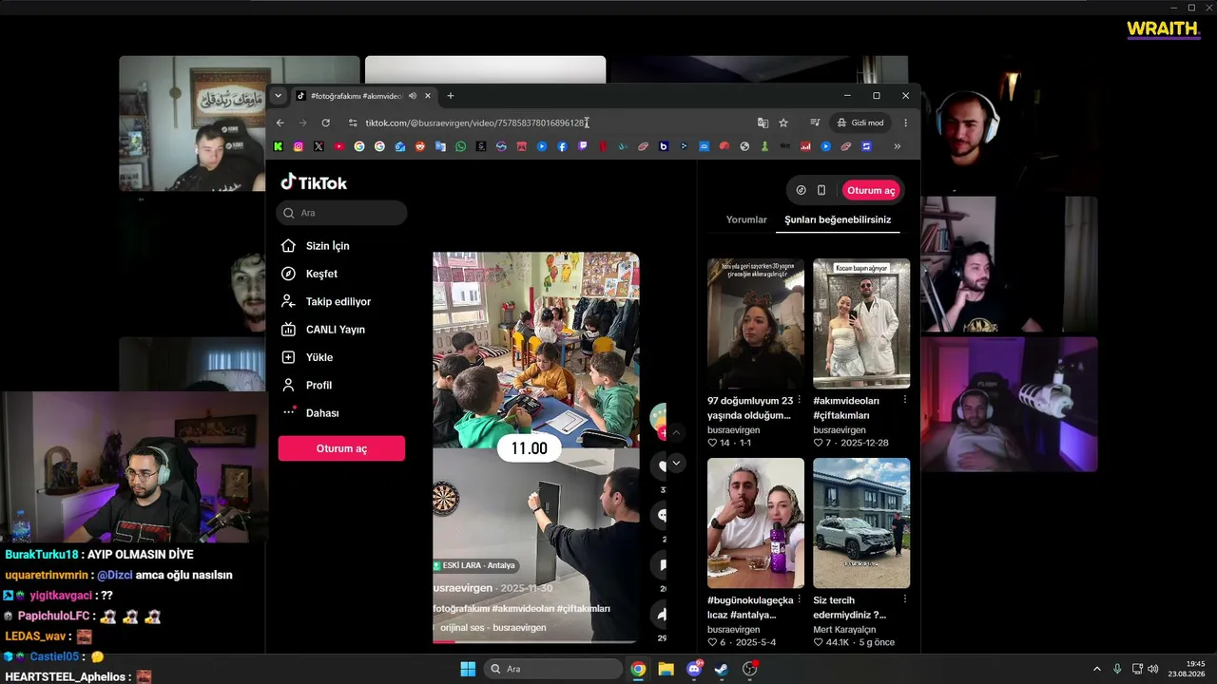Expand the Dahası menu item
This screenshot has width=1217, height=684.
point(322,413)
